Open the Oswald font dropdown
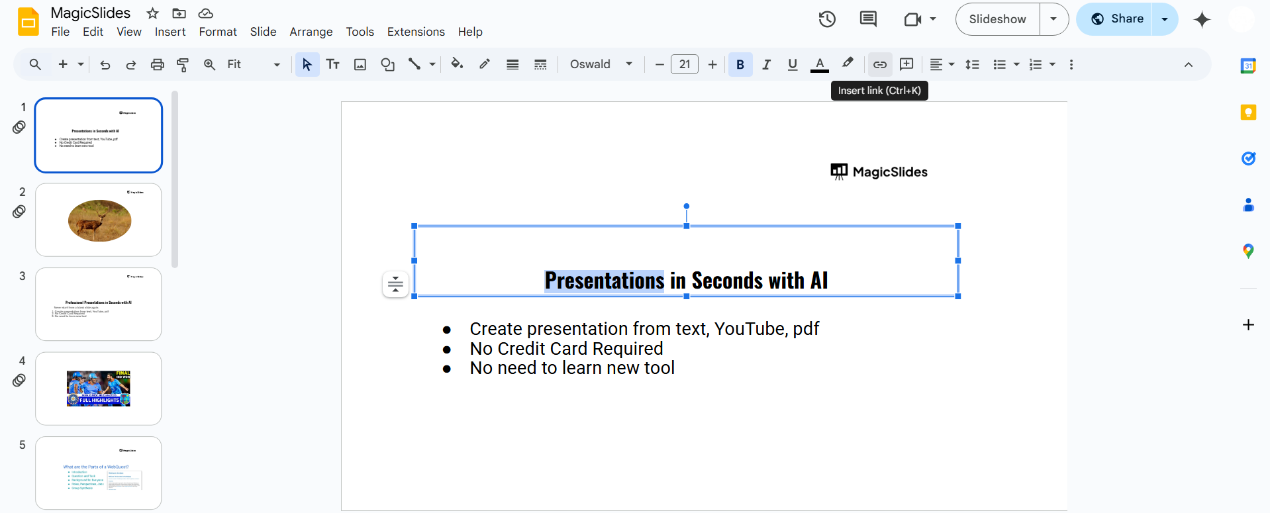The image size is (1270, 513). click(x=601, y=64)
